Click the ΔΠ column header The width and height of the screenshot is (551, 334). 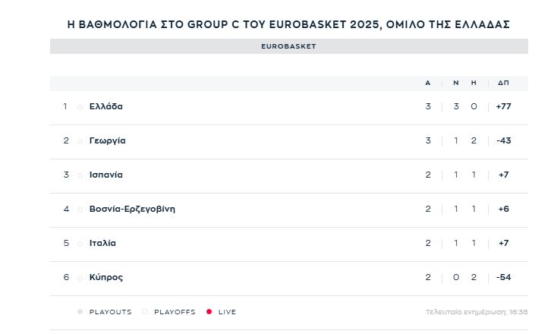point(503,83)
